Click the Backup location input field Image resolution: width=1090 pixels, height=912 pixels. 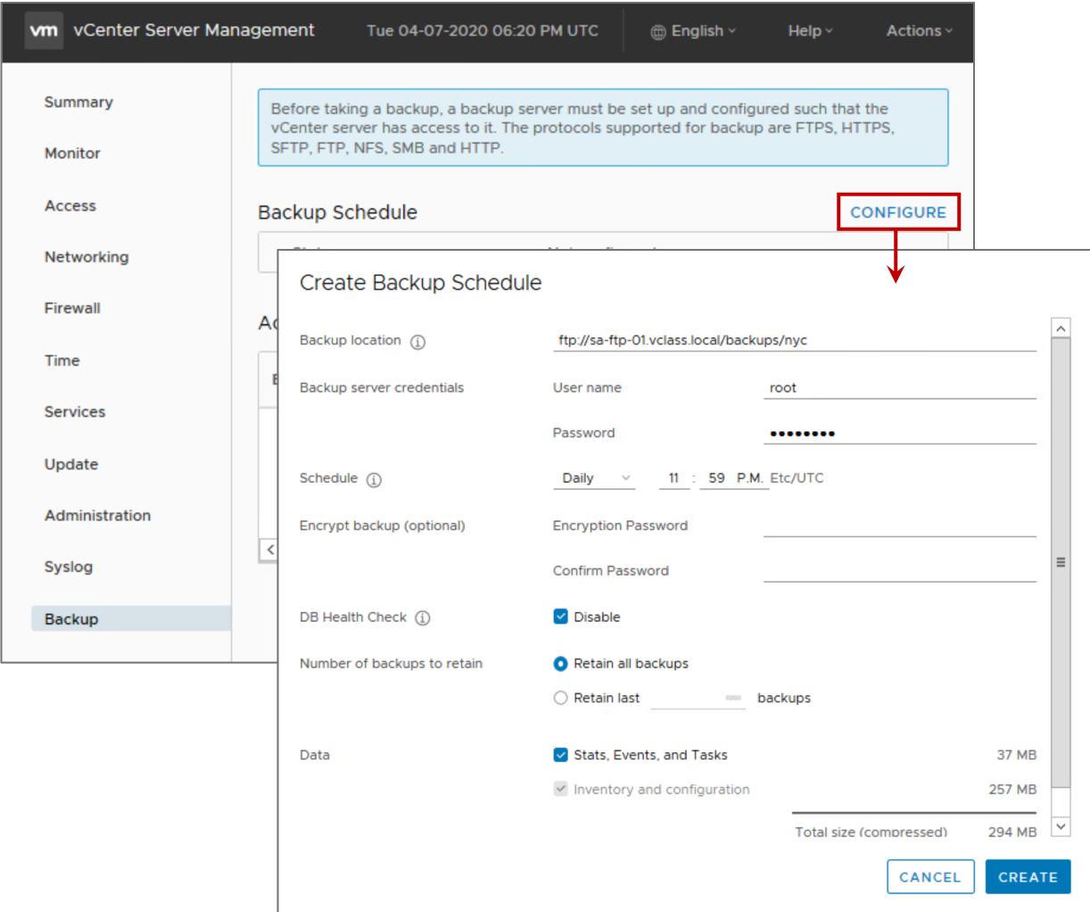(x=795, y=340)
